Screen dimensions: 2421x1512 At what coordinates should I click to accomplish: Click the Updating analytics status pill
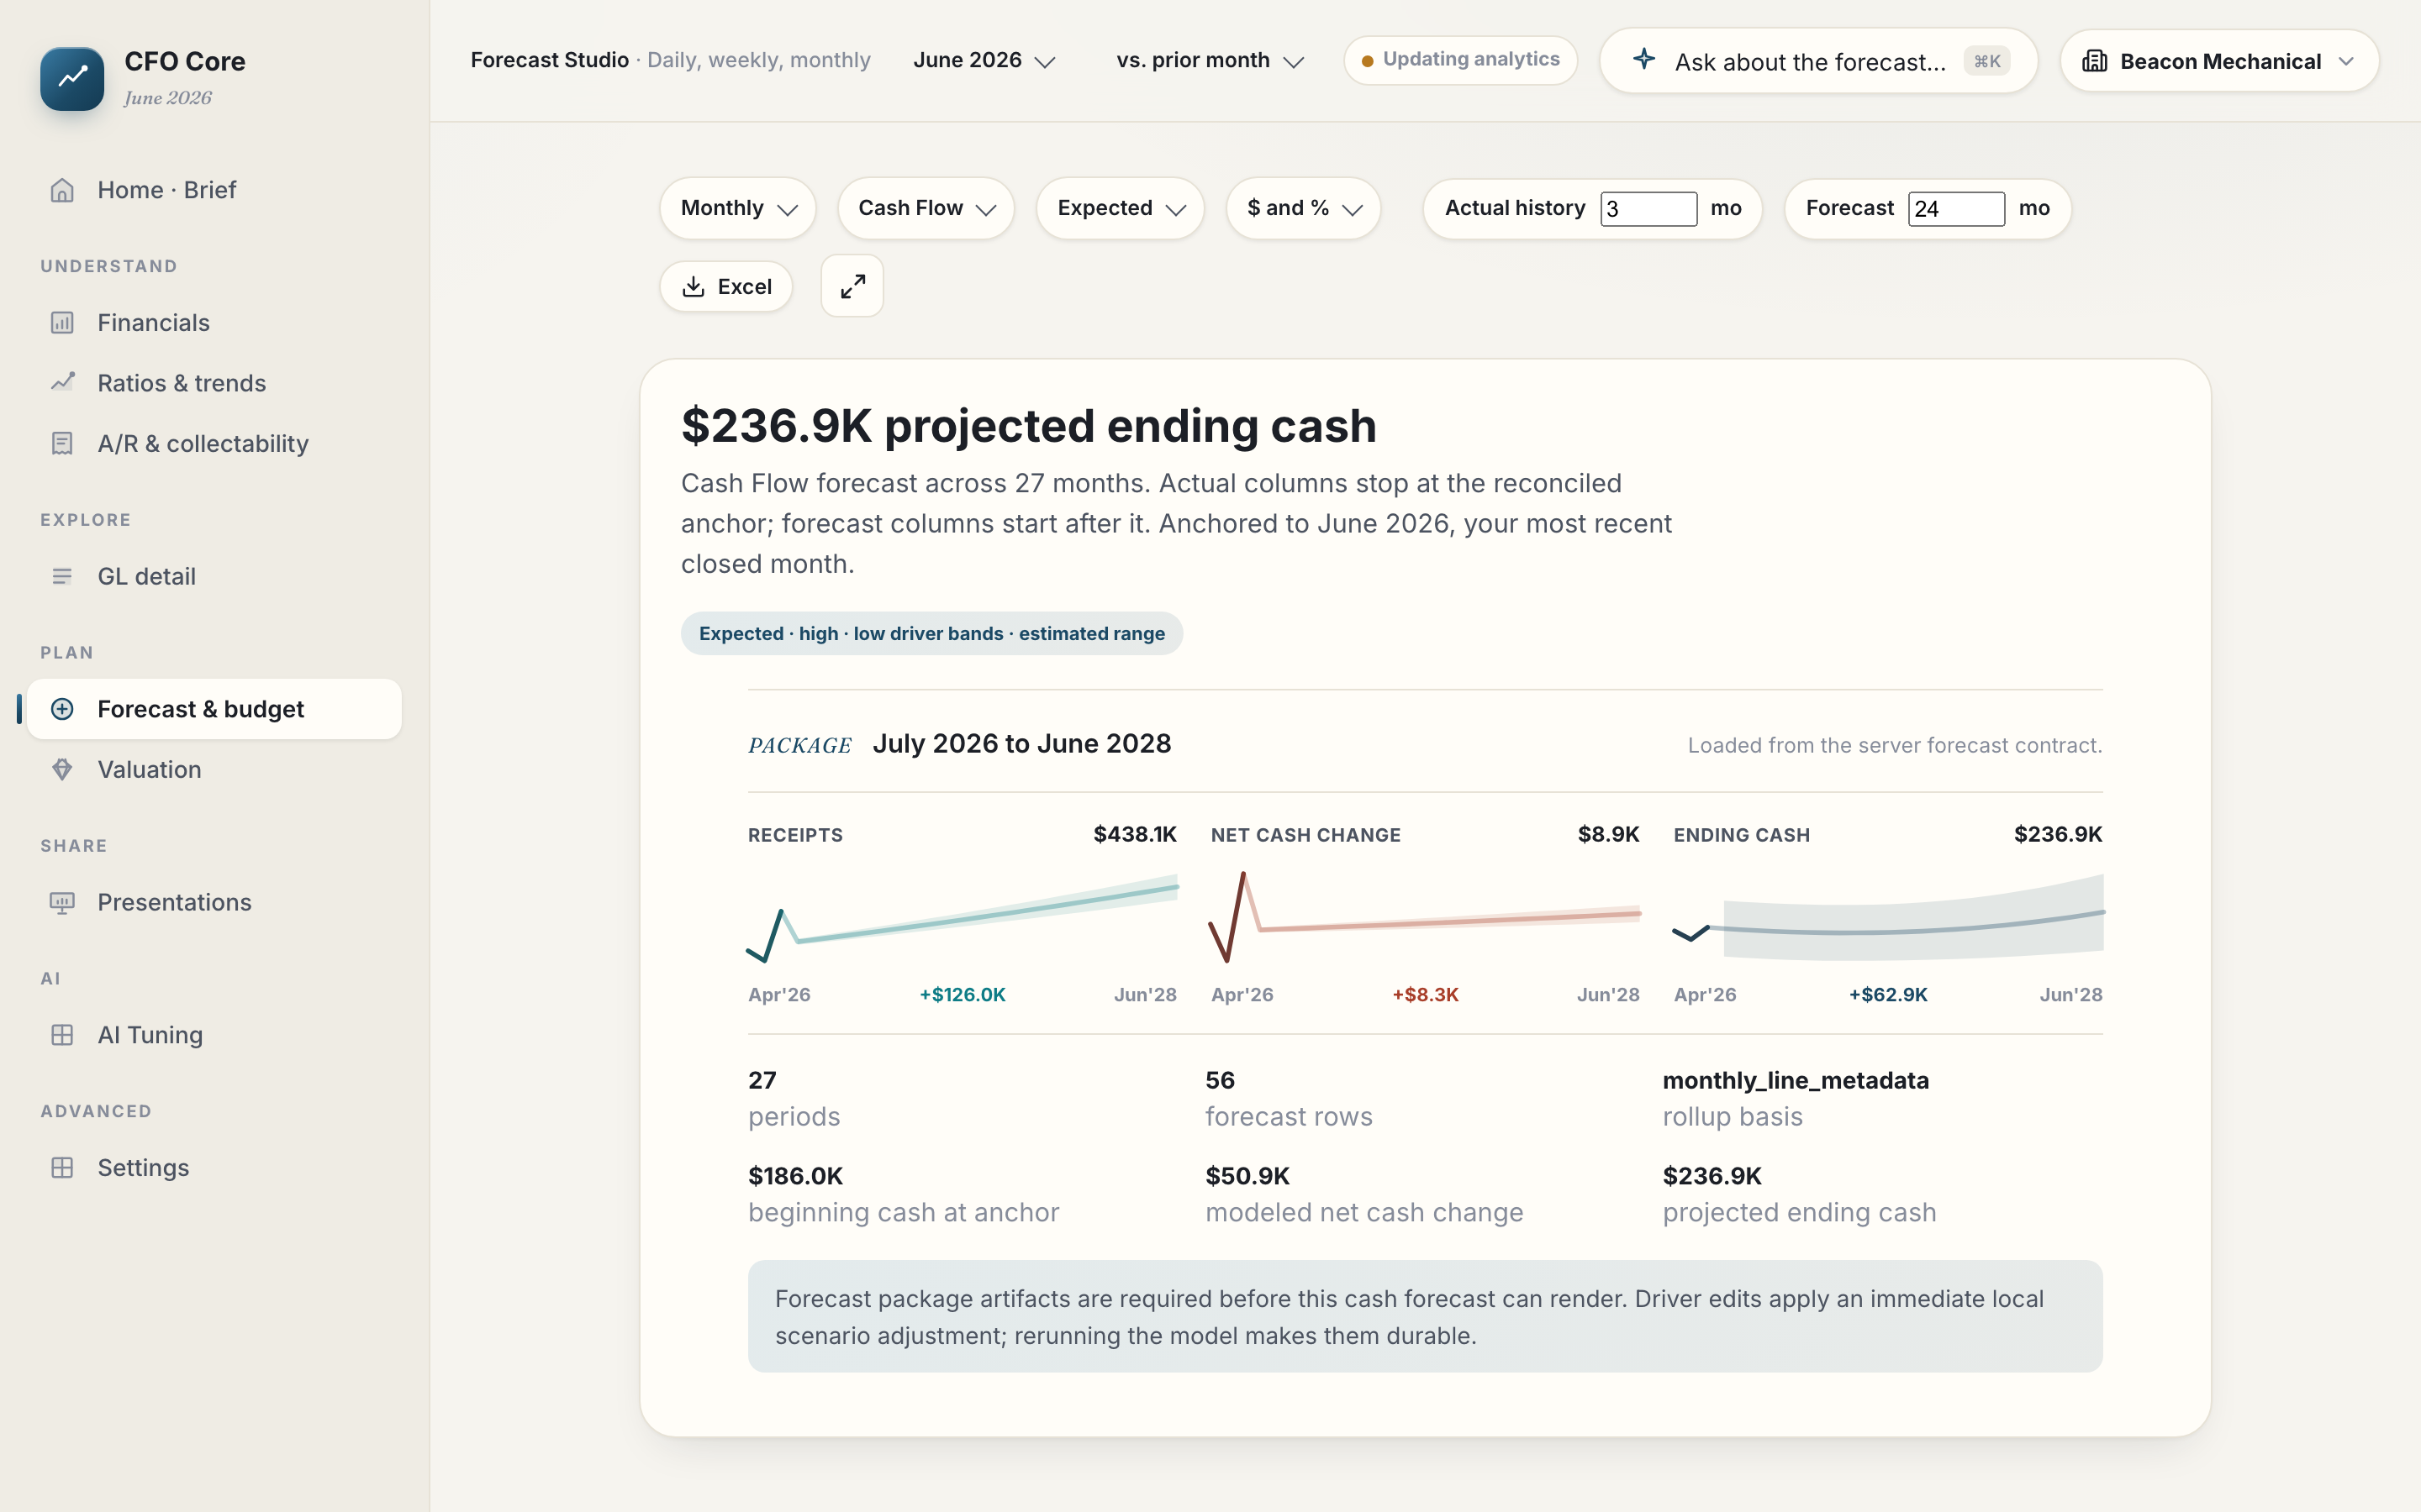point(1461,60)
